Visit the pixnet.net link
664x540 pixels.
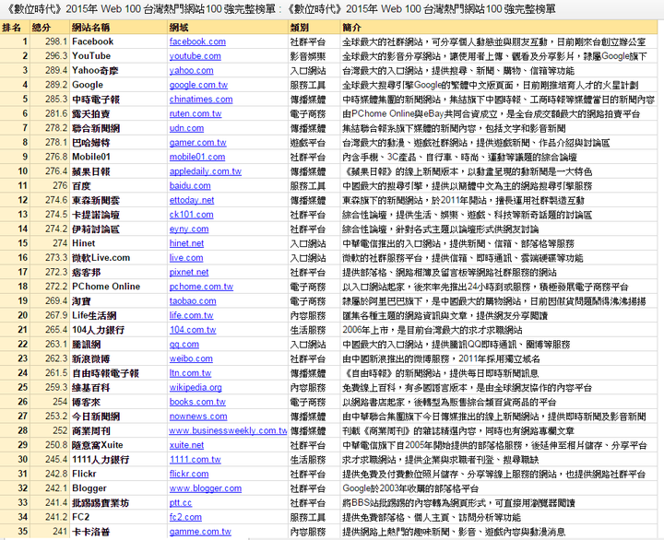pyautogui.click(x=189, y=272)
